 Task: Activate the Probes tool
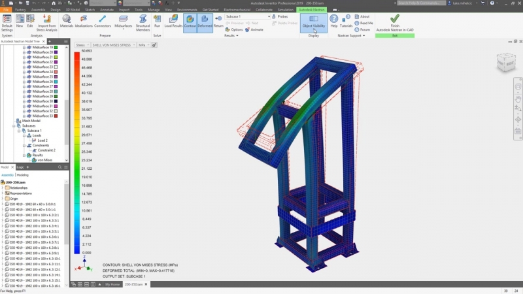(280, 16)
